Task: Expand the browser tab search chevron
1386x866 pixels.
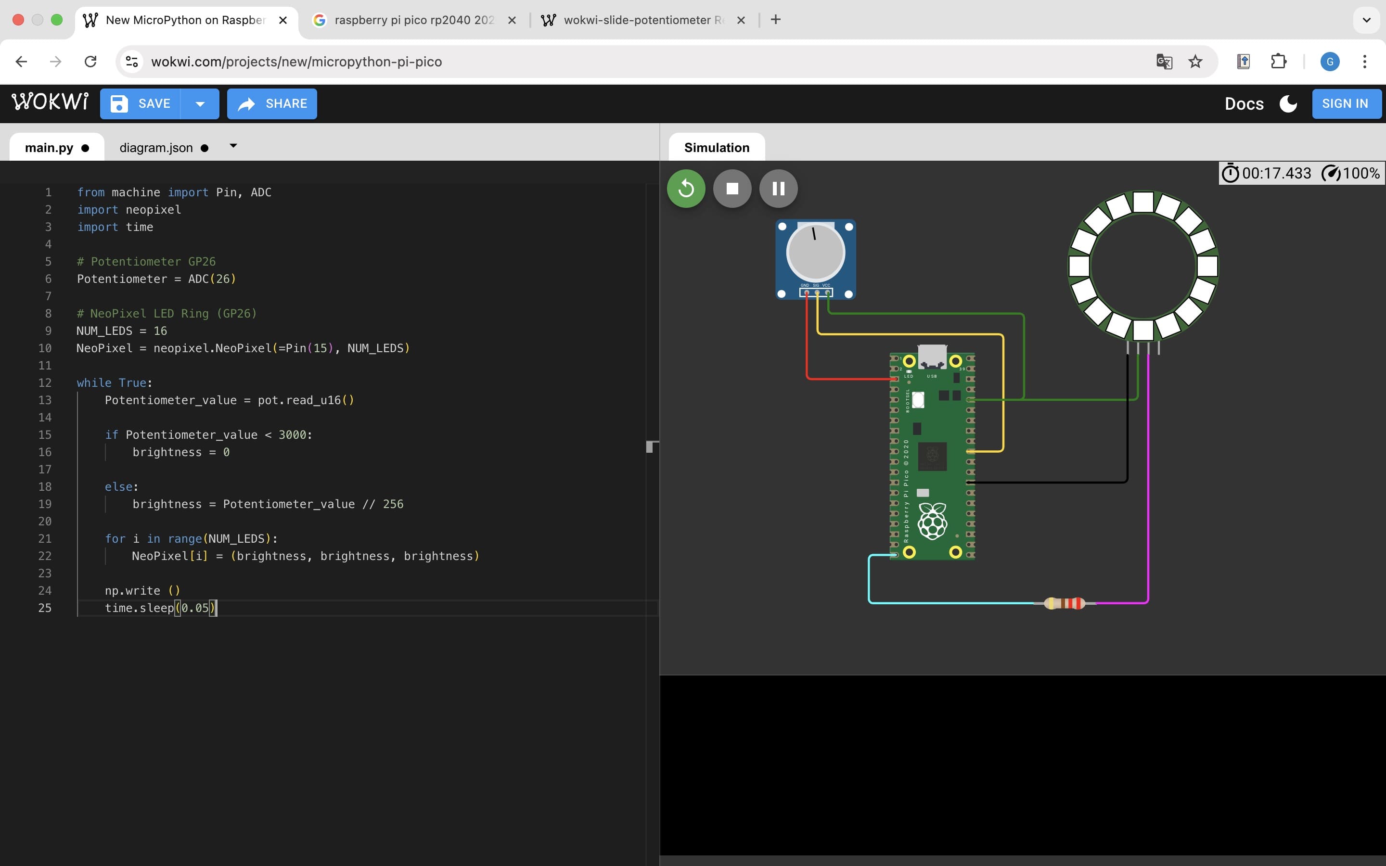Action: 1366,20
